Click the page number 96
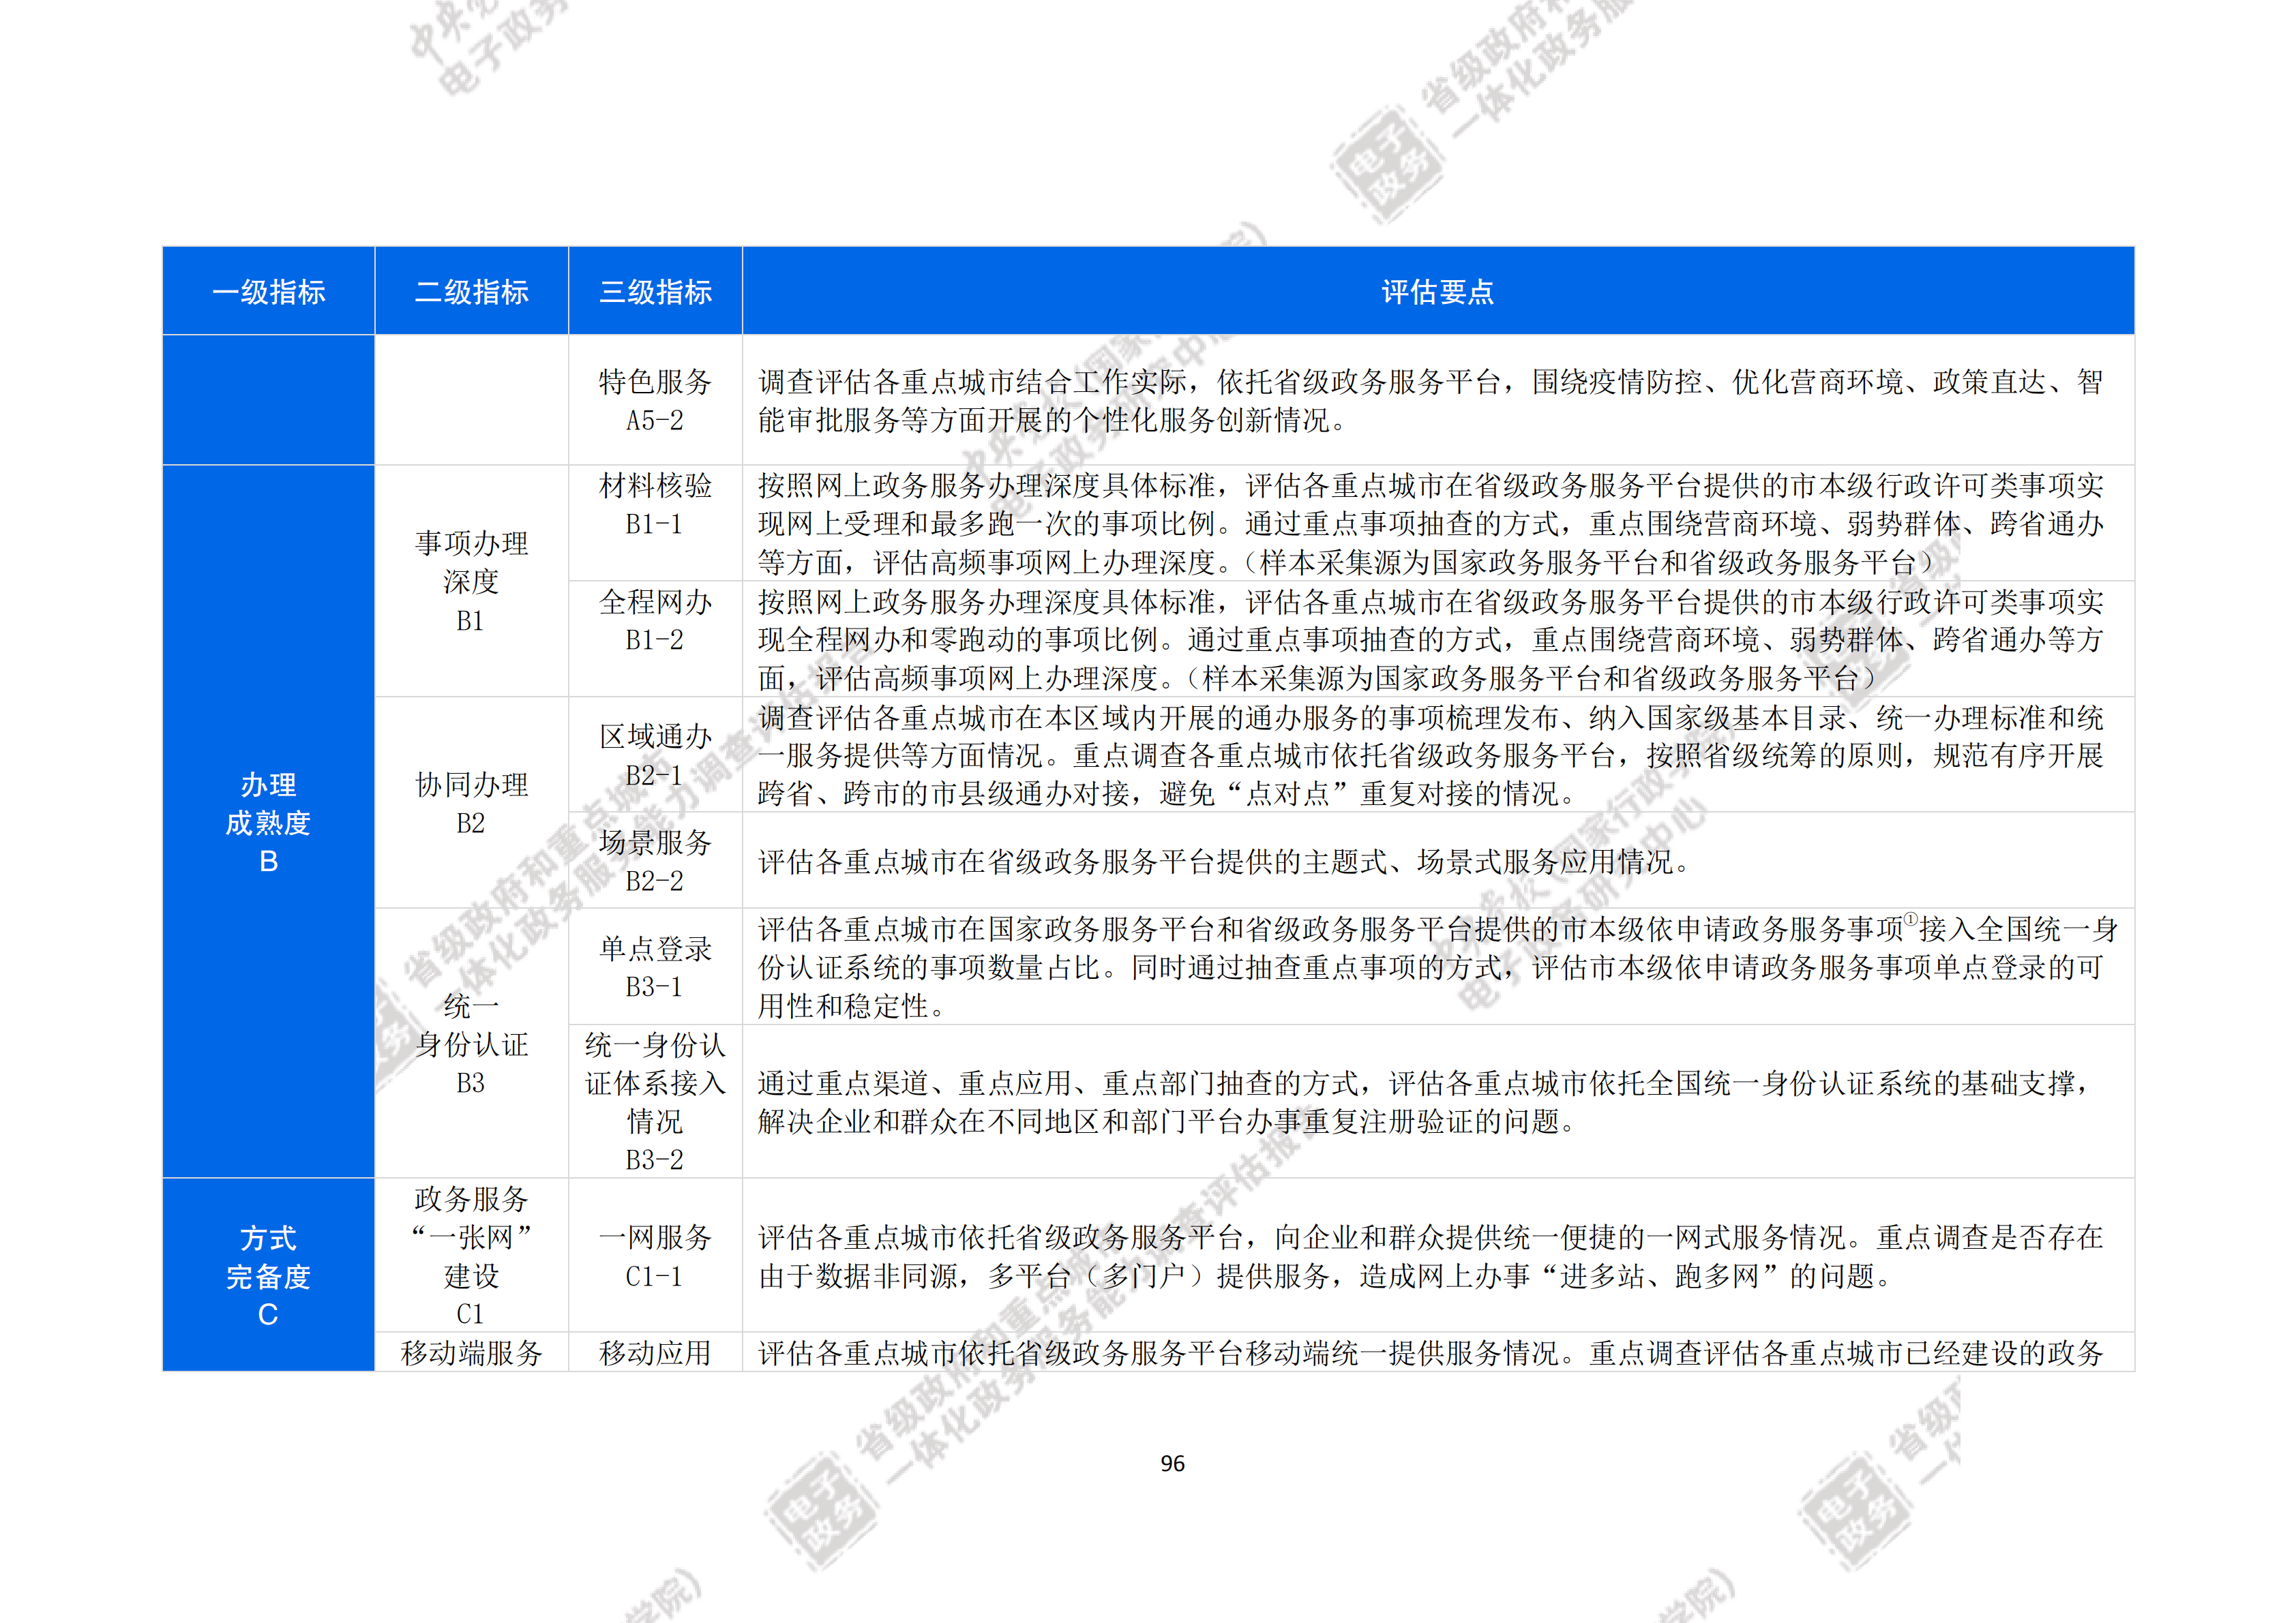This screenshot has width=2296, height=1623. click(x=1172, y=1464)
